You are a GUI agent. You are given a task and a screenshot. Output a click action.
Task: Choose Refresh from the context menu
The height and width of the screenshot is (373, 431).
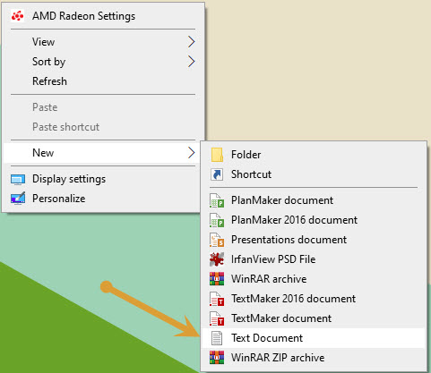(x=103, y=81)
